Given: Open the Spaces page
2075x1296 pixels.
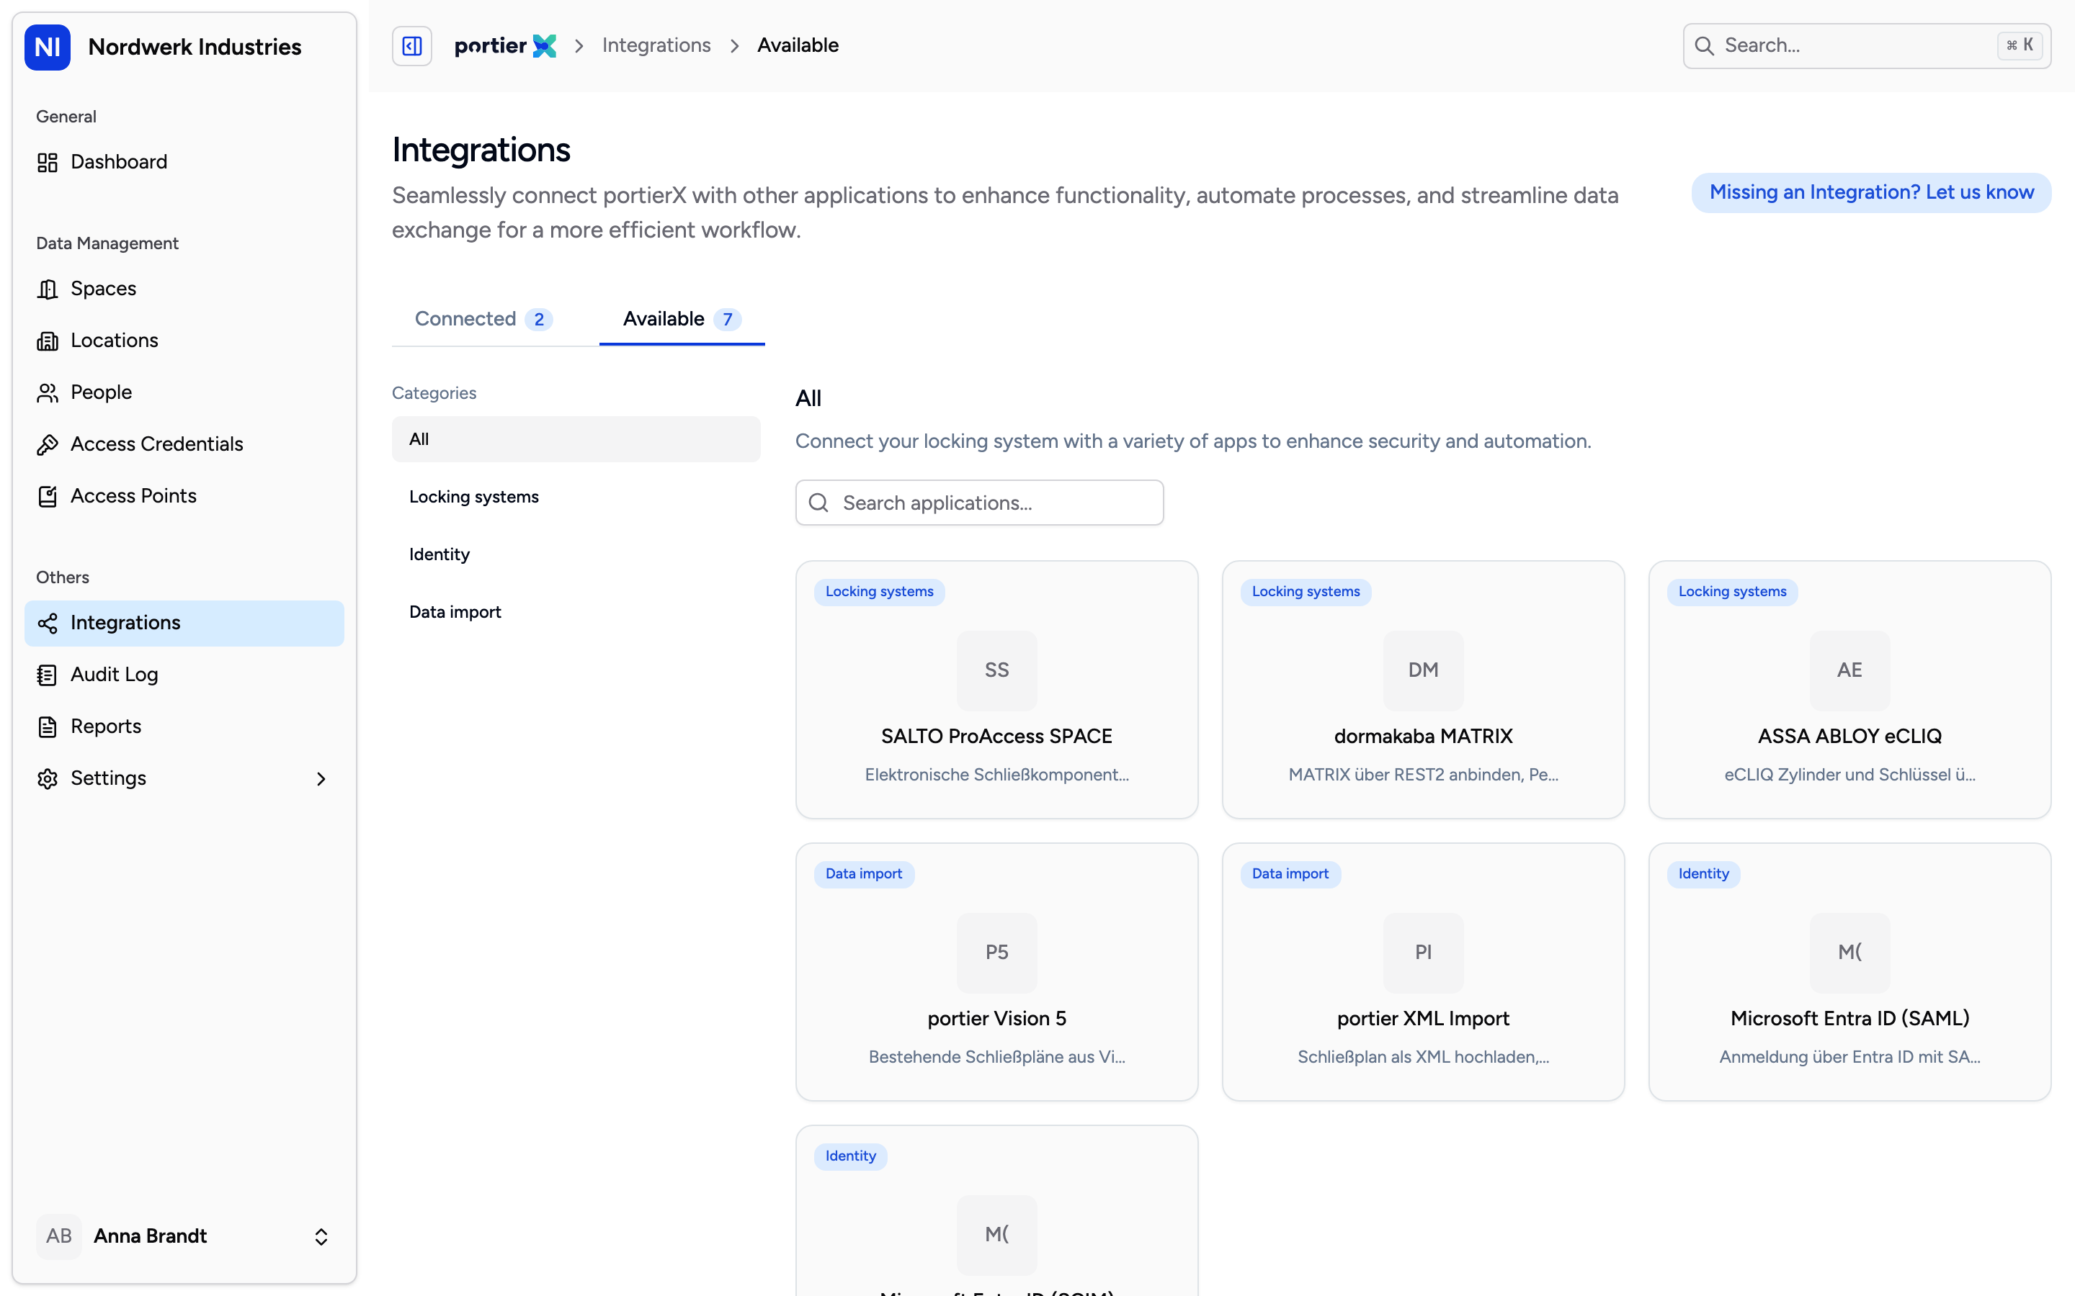Looking at the screenshot, I should pos(184,289).
